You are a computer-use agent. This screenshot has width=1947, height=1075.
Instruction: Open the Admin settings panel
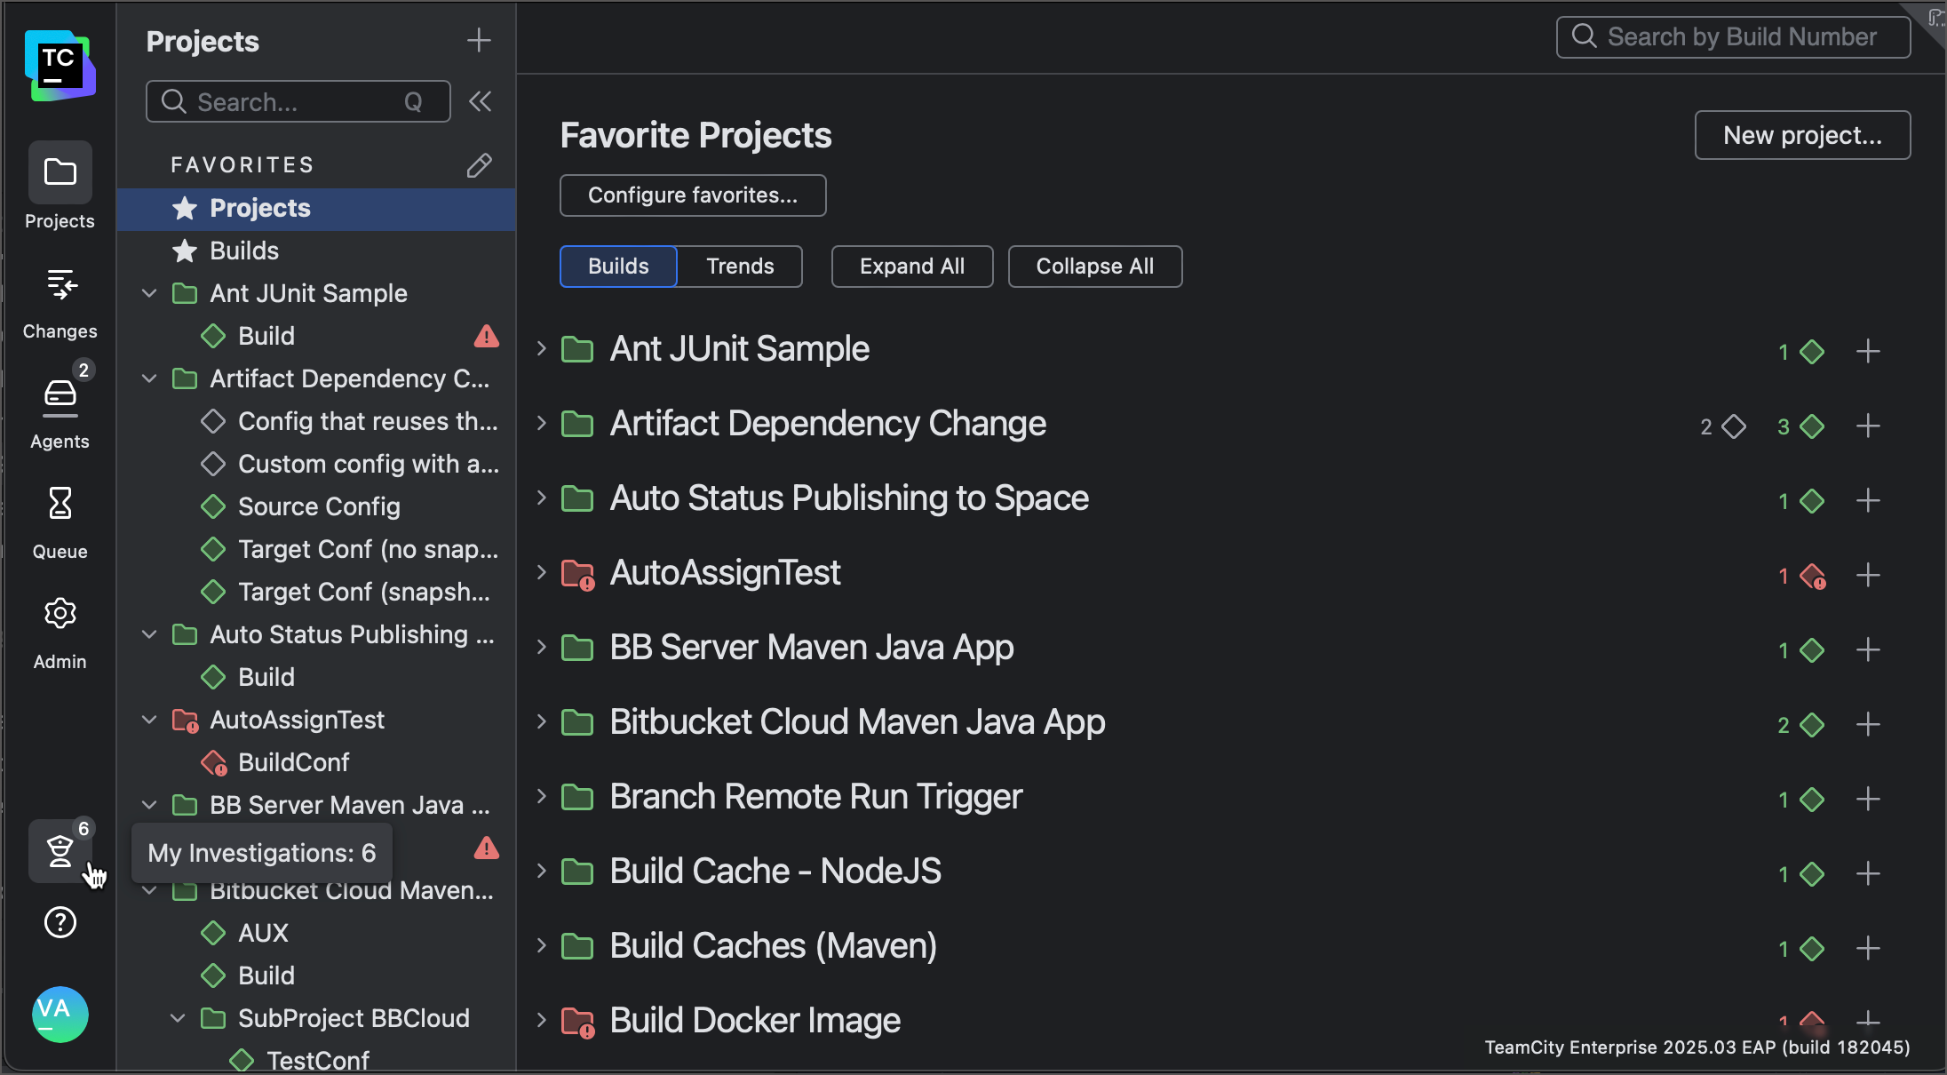pyautogui.click(x=59, y=631)
